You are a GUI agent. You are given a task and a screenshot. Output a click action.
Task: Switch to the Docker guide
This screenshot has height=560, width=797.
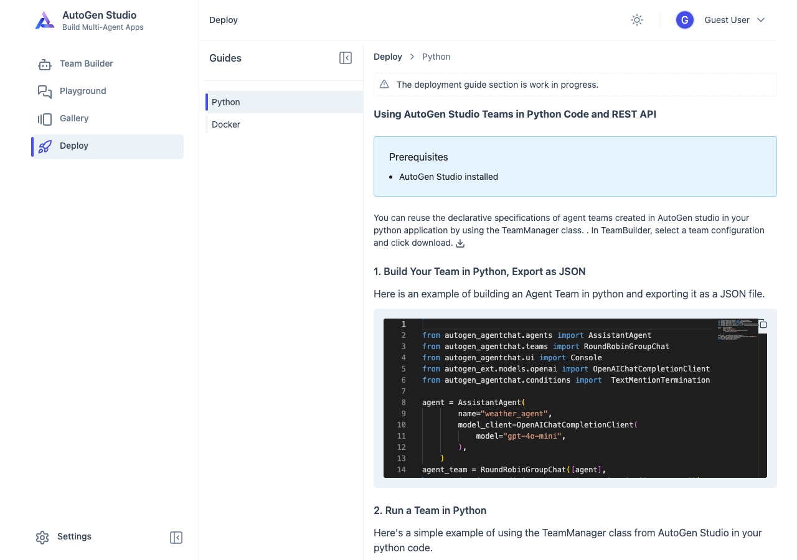284,124
